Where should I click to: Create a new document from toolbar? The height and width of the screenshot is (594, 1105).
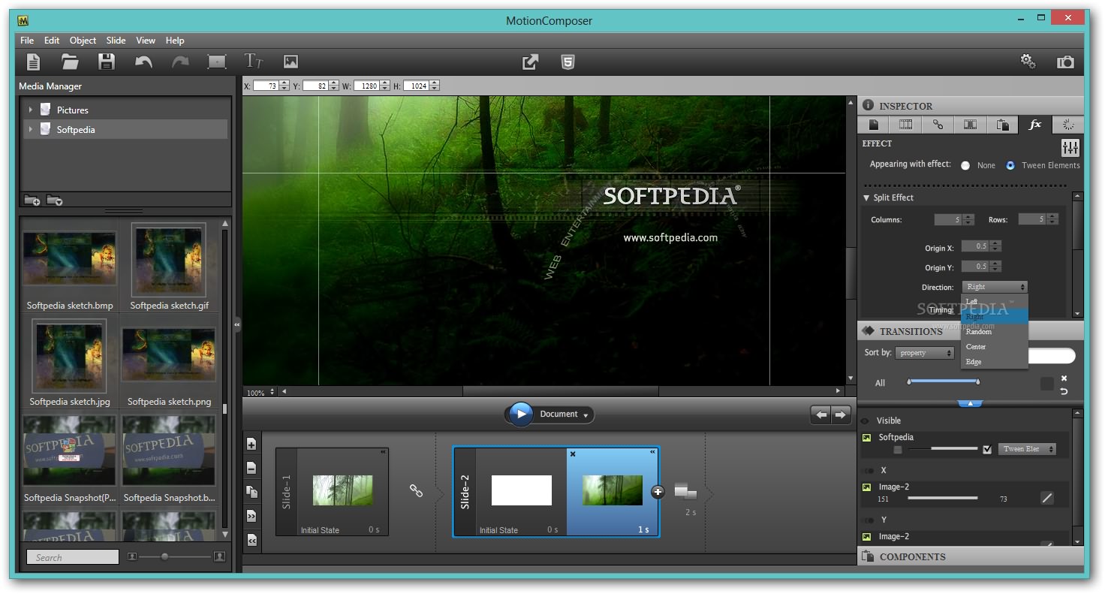(x=33, y=62)
